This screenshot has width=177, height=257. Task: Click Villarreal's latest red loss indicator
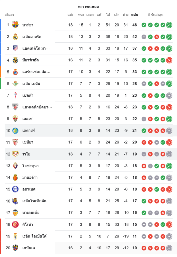tap(169, 60)
